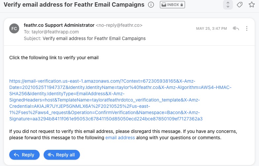Select sender name feathr.co Support Administrator
Viewport: 259px width, 166px height.
click(x=59, y=25)
